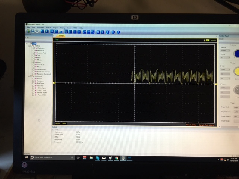The width and height of the screenshot is (239, 179).
Task: Open the Format Y-T dropdown
Action: 225,57
